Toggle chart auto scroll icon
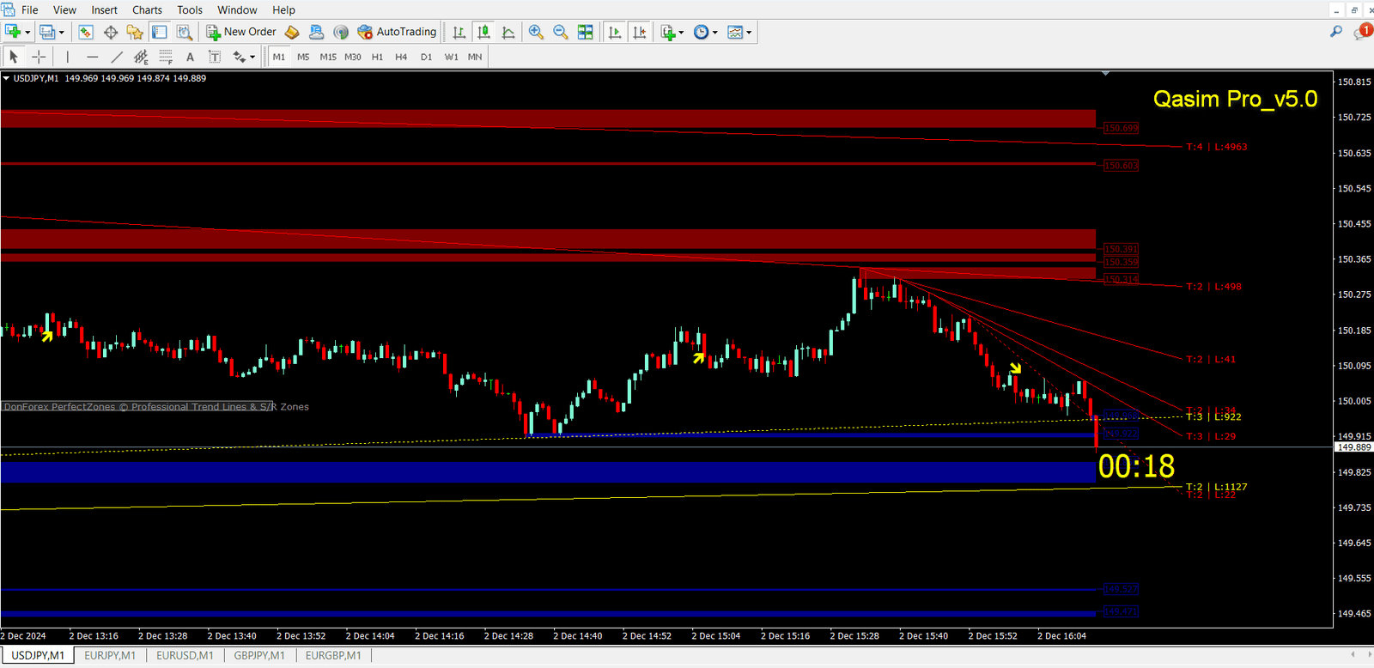 pyautogui.click(x=615, y=32)
